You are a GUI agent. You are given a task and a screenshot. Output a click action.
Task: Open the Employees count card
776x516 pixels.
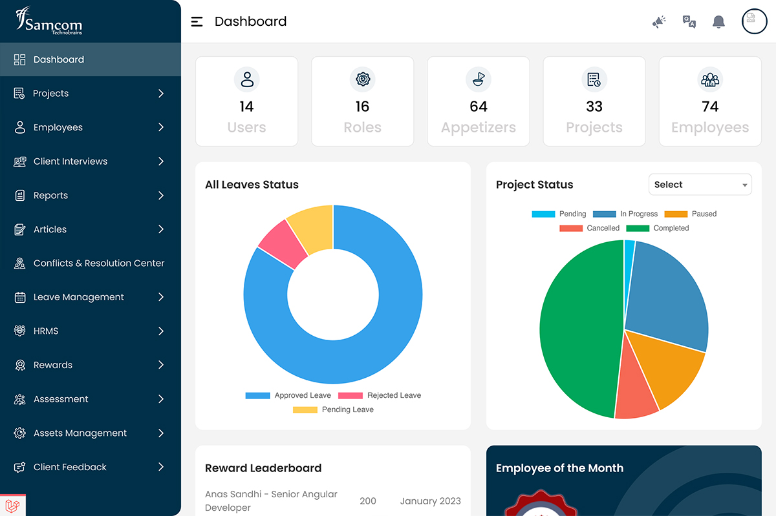(710, 101)
